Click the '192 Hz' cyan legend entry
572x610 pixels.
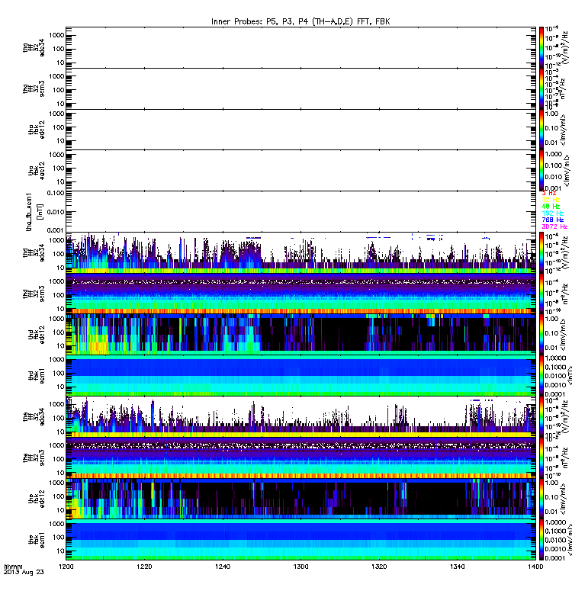552,213
